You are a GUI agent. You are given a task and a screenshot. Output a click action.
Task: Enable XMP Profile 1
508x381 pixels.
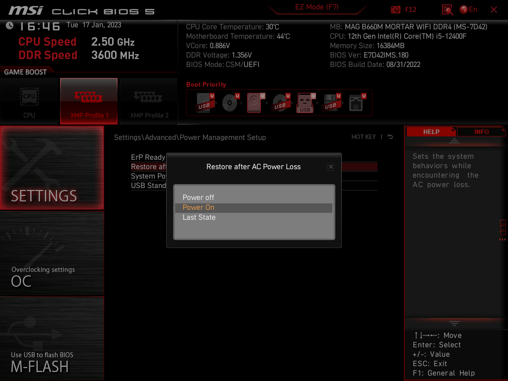(x=89, y=101)
